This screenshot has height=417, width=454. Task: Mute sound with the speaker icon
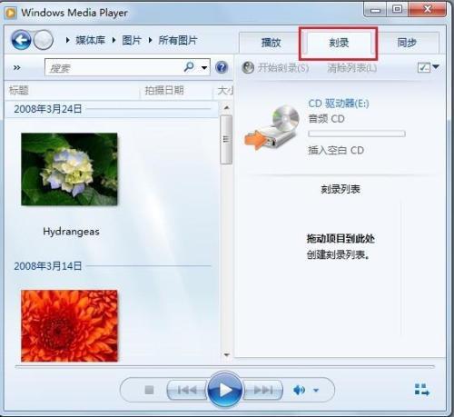pyautogui.click(x=299, y=390)
